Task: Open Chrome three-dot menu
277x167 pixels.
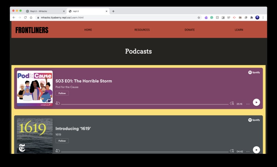Action: (x=263, y=18)
